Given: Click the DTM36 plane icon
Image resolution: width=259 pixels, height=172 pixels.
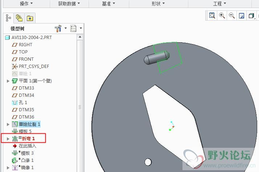Looking at the screenshot, I should coord(15,117).
